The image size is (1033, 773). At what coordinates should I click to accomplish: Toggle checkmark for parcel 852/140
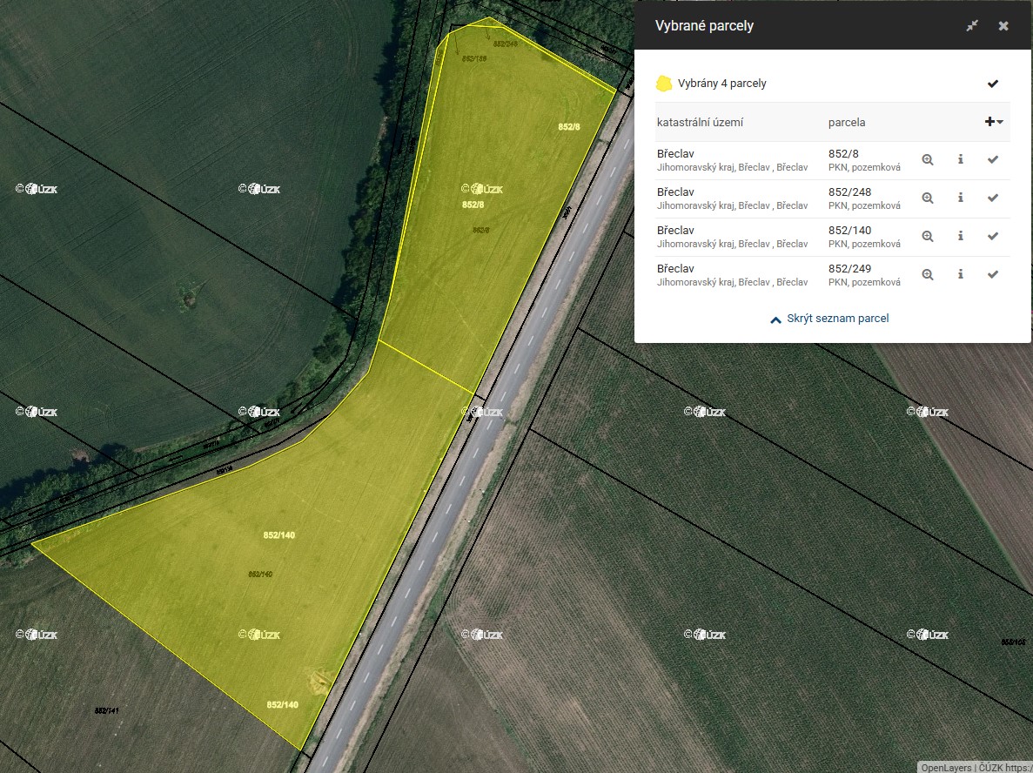click(x=992, y=237)
